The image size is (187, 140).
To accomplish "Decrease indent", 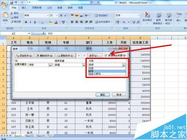I will click(x=86, y=22).
